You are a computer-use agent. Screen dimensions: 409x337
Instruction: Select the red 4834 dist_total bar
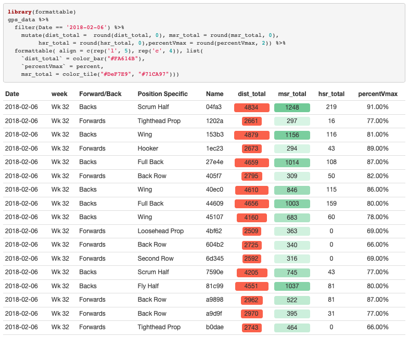pyautogui.click(x=251, y=107)
